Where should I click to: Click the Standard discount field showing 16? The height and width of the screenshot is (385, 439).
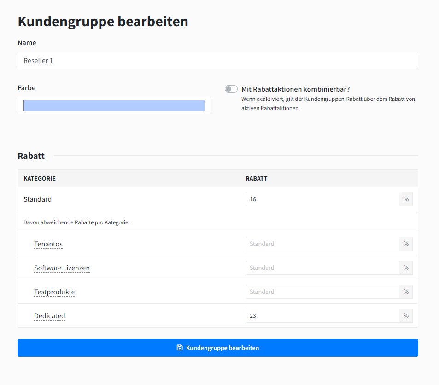[322, 199]
